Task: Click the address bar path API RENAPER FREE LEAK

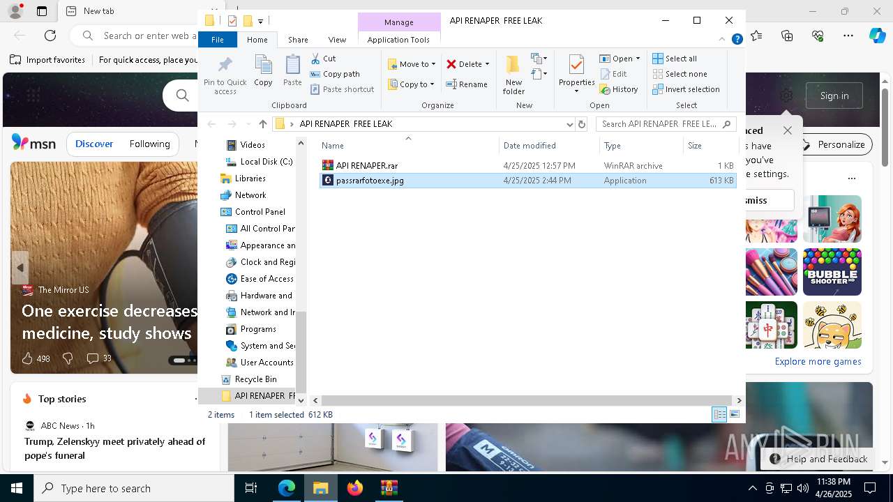Action: 346,124
